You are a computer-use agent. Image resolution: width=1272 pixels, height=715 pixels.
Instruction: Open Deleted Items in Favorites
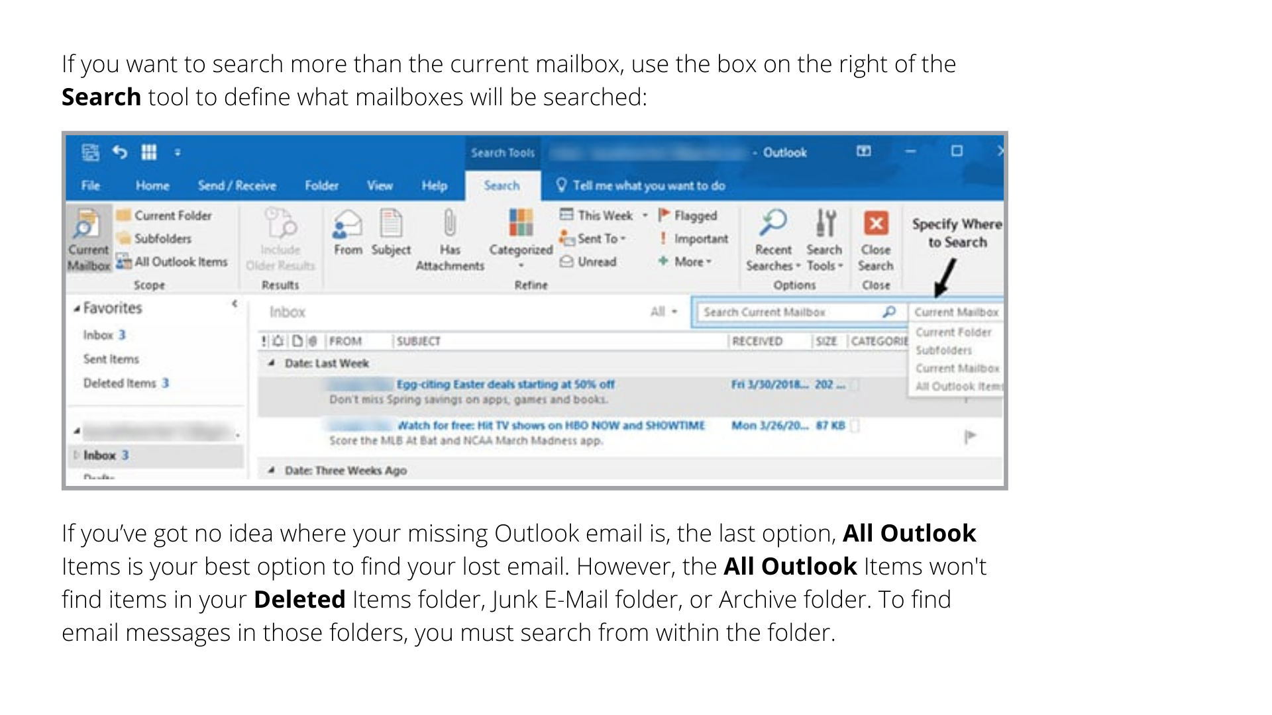click(x=119, y=383)
